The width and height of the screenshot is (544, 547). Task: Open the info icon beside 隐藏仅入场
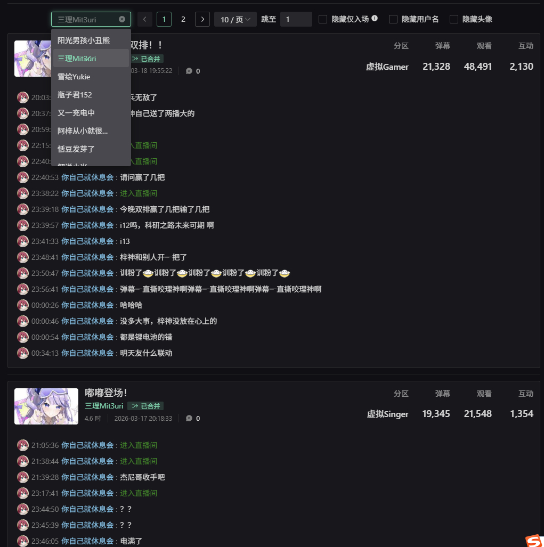click(x=375, y=18)
